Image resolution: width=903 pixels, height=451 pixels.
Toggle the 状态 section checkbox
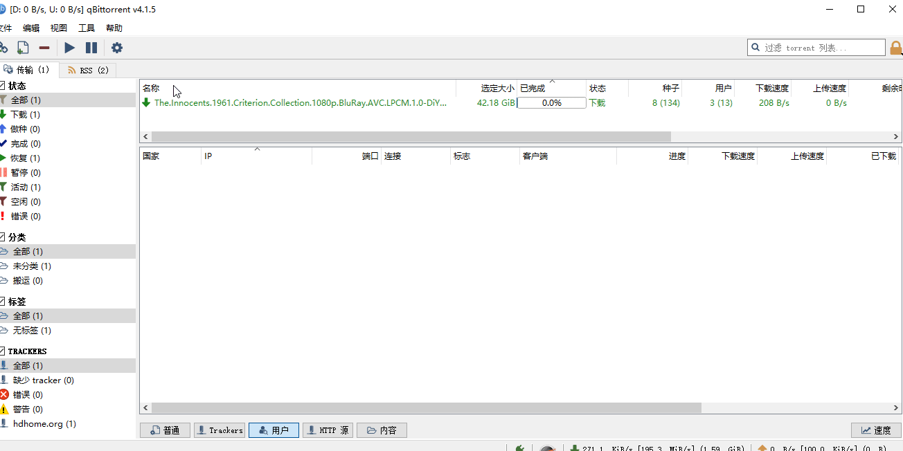point(2,86)
